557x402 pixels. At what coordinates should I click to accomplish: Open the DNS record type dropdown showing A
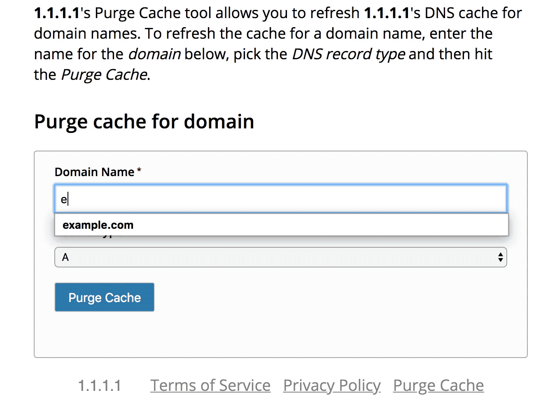280,257
